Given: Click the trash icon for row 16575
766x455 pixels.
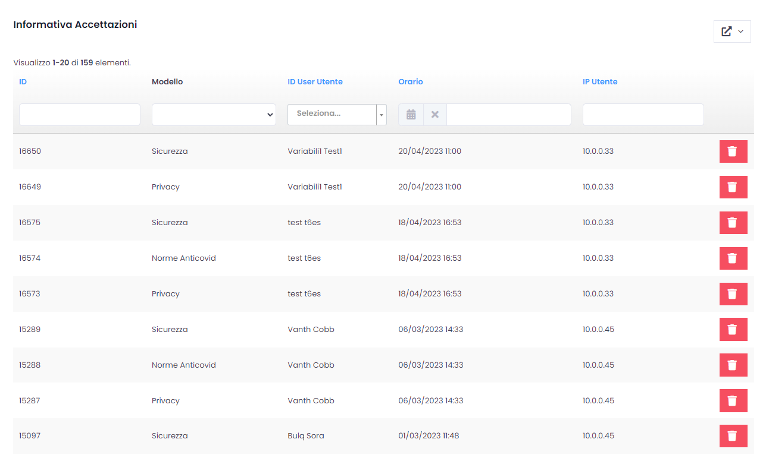Looking at the screenshot, I should pyautogui.click(x=733, y=223).
